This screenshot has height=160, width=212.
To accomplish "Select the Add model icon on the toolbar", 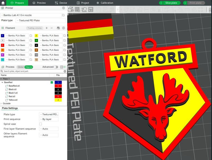I will (70, 9).
